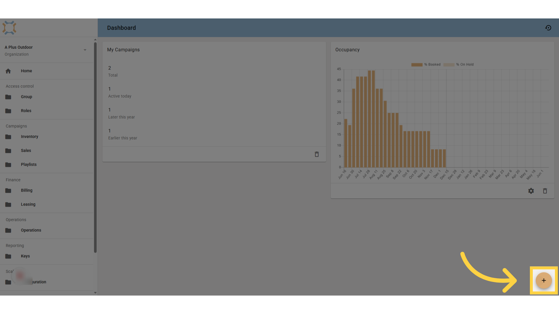Viewport: 559px width, 314px height.
Task: Go to Home in sidebar
Action: [x=47, y=71]
